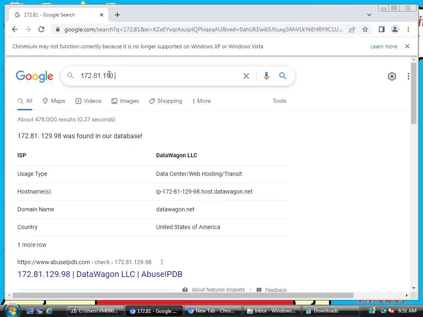The height and width of the screenshot is (317, 423).
Task: Click the network tray icon
Action: pos(383,310)
